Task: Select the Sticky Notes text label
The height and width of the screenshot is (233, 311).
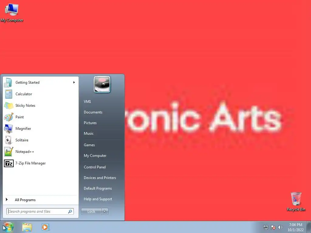Action: [25, 106]
